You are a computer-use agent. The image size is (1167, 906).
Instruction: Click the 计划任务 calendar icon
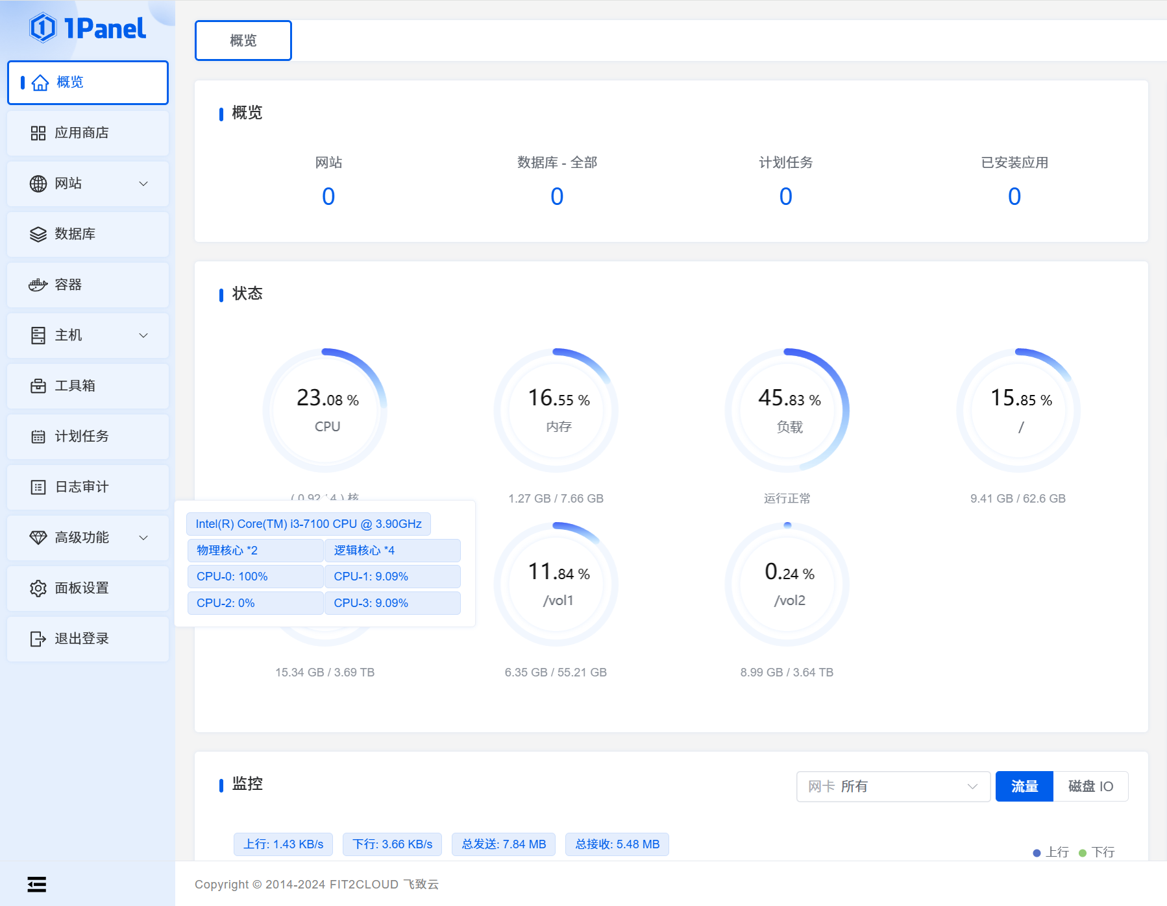38,436
